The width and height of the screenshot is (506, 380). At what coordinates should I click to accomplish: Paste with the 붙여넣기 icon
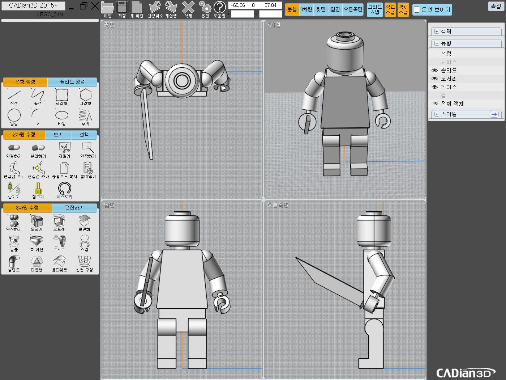(88, 169)
